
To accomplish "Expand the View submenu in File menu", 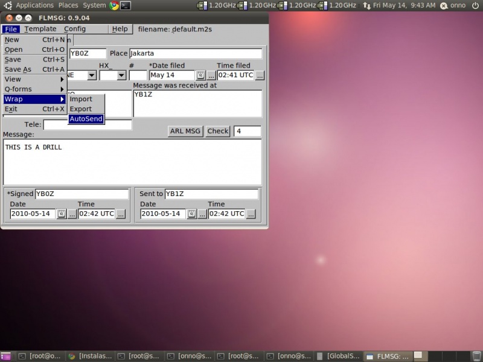I will tap(34, 79).
